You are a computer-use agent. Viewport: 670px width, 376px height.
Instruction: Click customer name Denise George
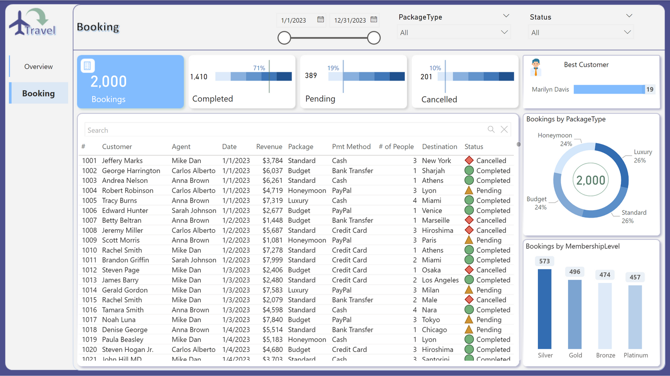(125, 330)
